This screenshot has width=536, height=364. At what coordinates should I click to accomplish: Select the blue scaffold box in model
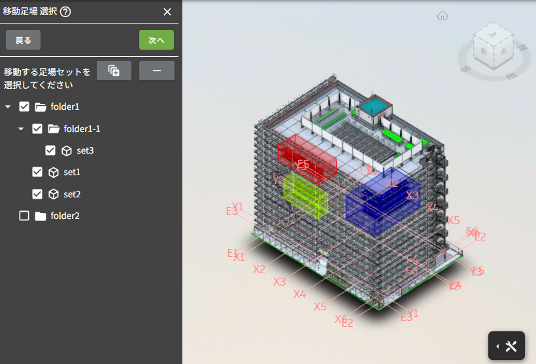(x=382, y=203)
